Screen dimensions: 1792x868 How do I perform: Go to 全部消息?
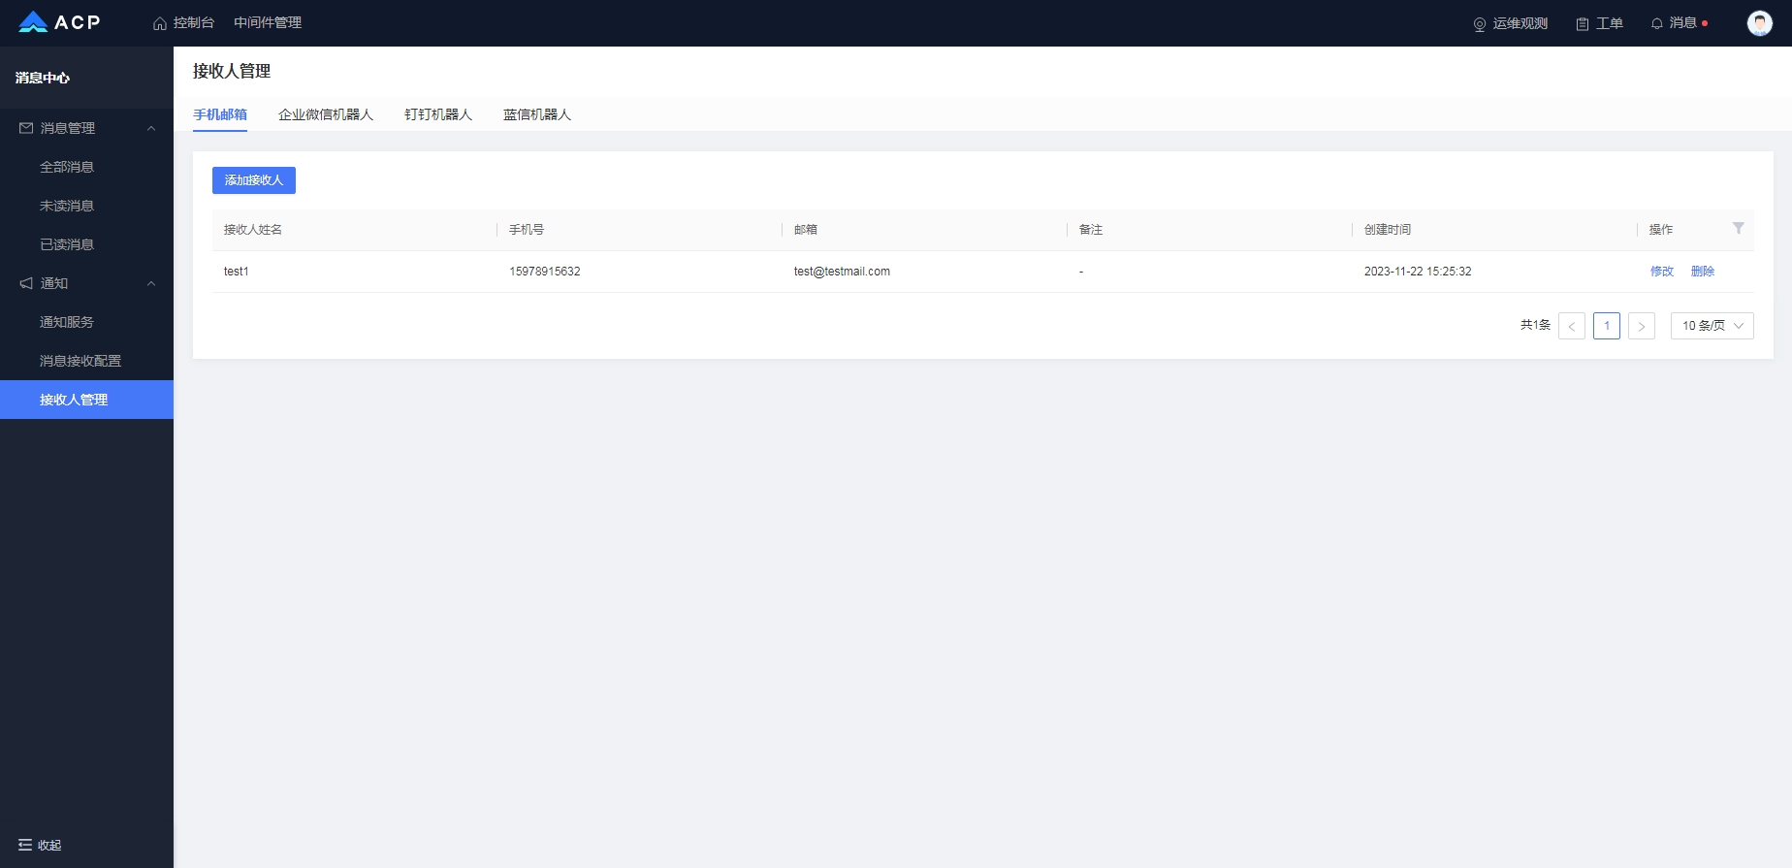coord(67,167)
